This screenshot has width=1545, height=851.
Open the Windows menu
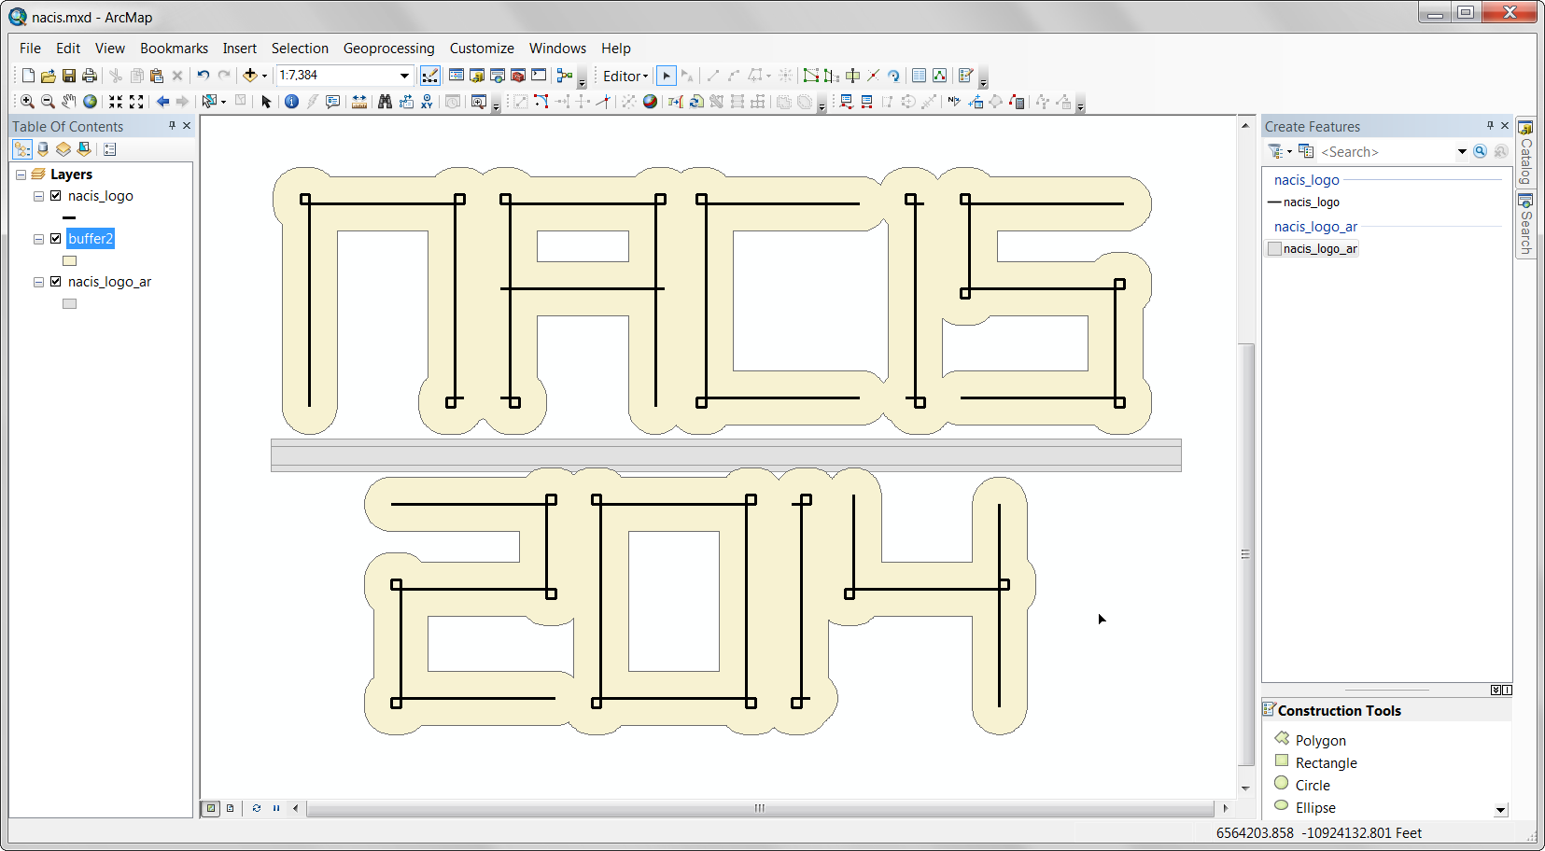tap(557, 49)
